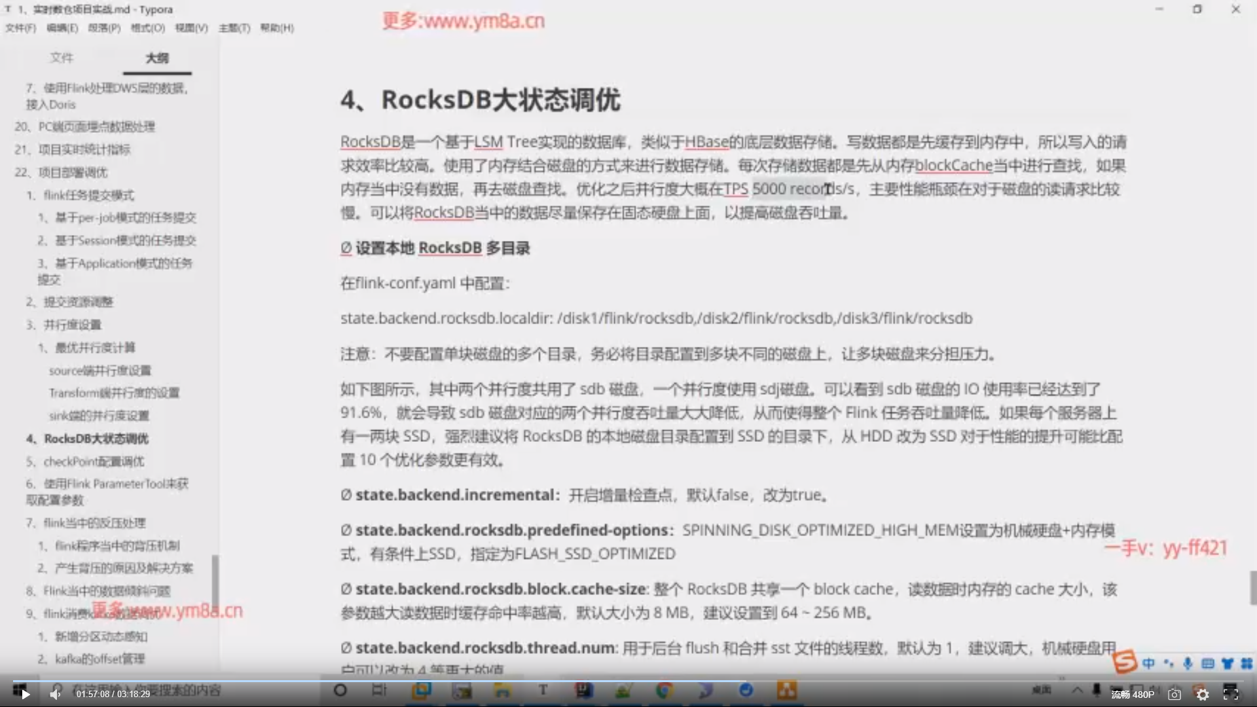Image resolution: width=1257 pixels, height=707 pixels.
Task: Mute the video player volume
Action: coord(56,695)
